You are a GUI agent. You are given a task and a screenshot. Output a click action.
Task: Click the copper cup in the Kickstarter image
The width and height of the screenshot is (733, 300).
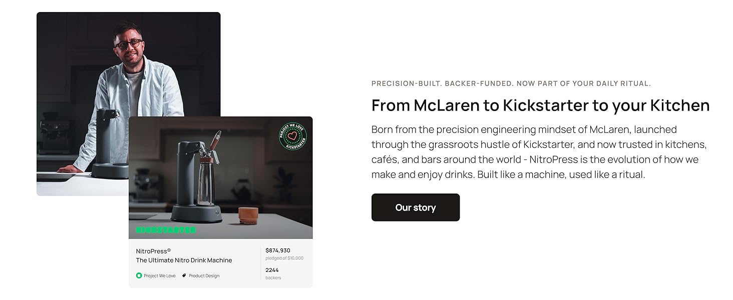click(x=248, y=214)
